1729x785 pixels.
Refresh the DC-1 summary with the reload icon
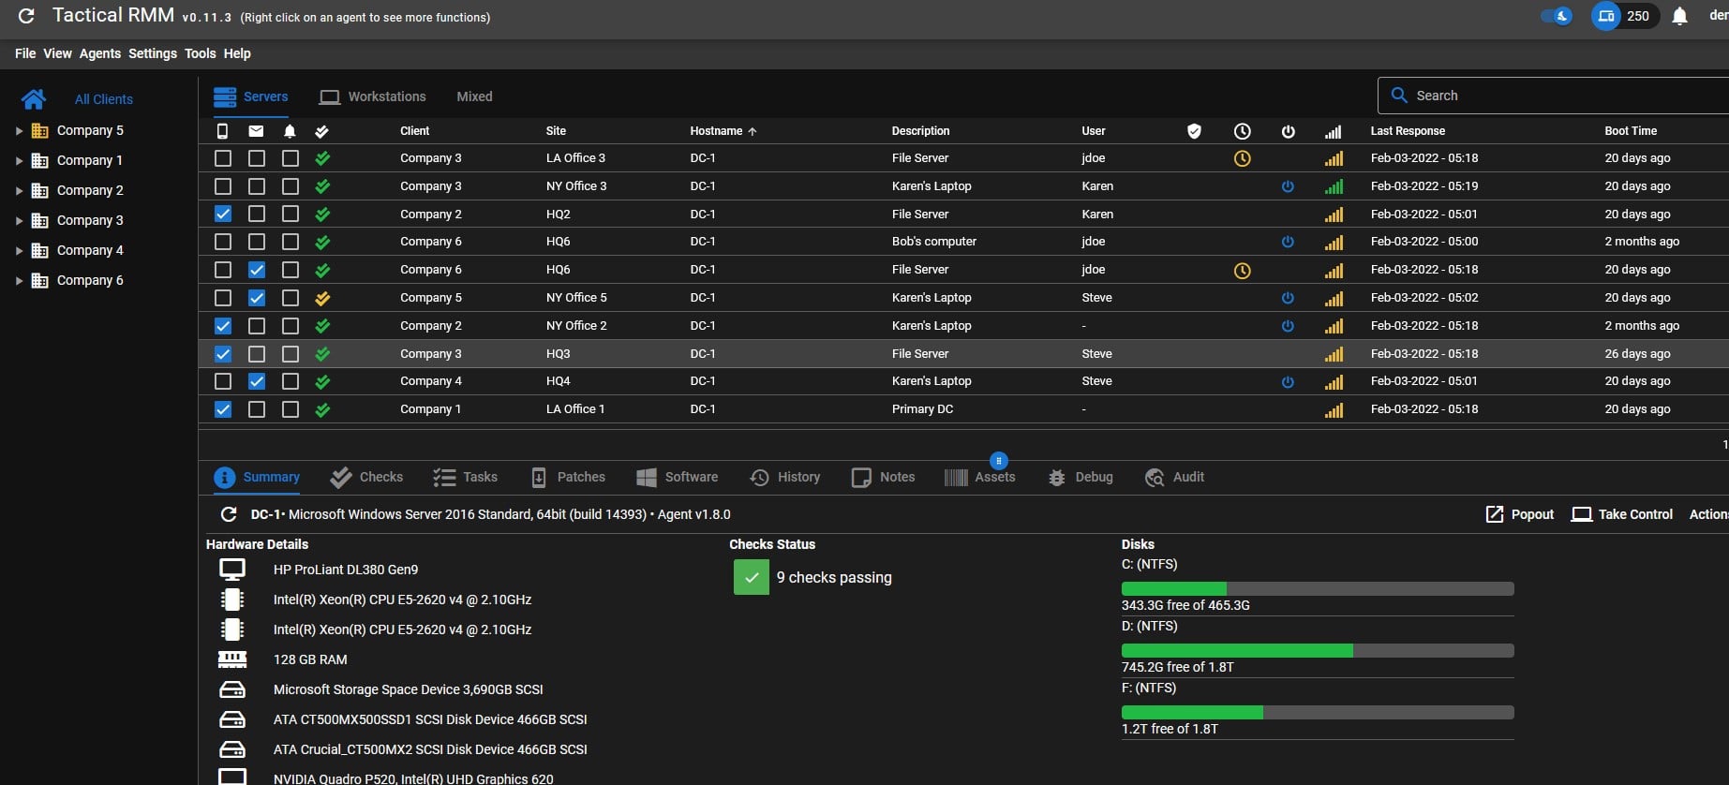[x=228, y=514]
